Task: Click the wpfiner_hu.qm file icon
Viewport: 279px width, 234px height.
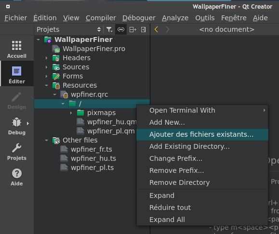Action: pyautogui.click(x=80, y=122)
